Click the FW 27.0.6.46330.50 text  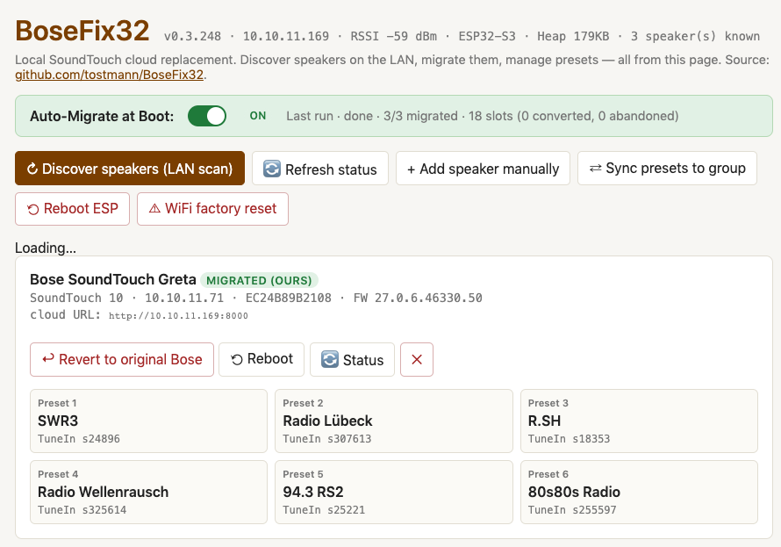[418, 298]
